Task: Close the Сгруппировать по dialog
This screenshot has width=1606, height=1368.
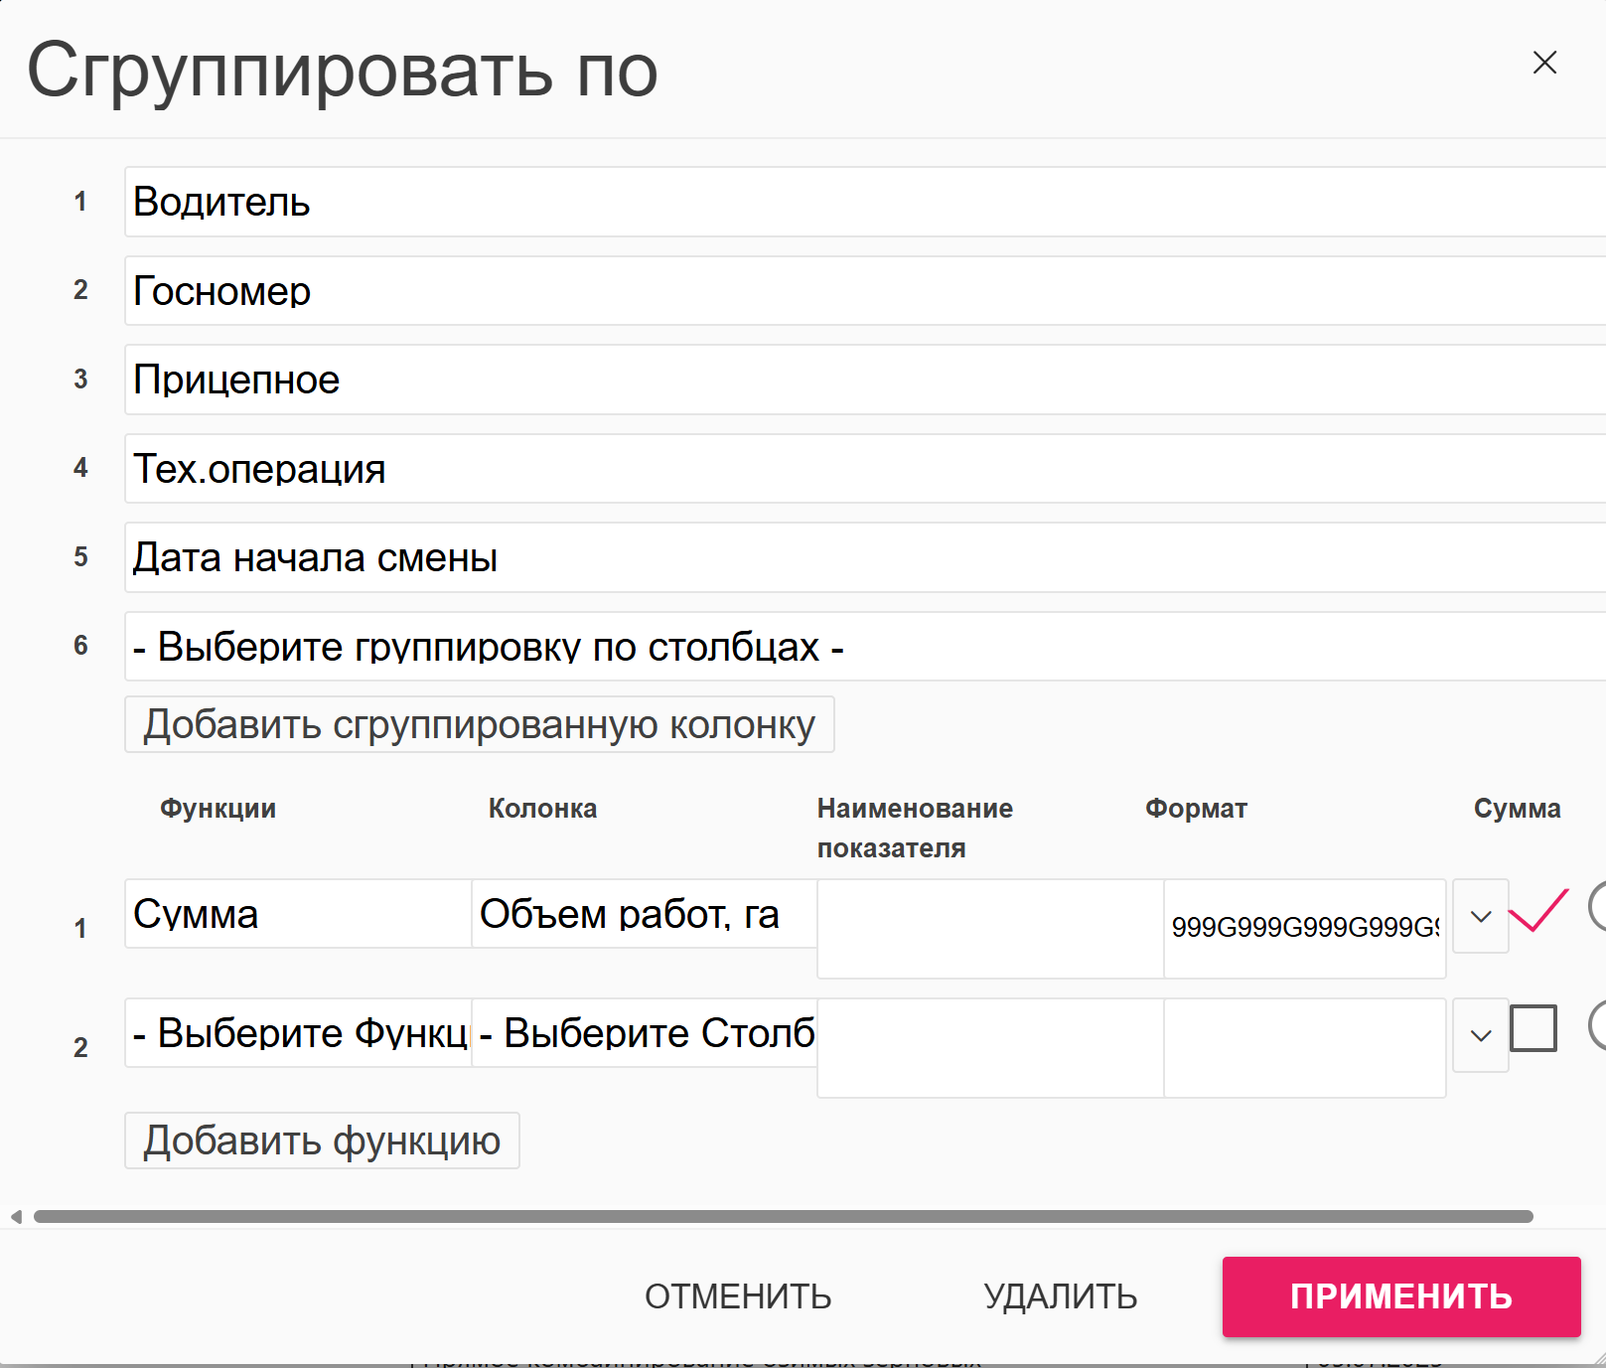Action: tap(1544, 63)
